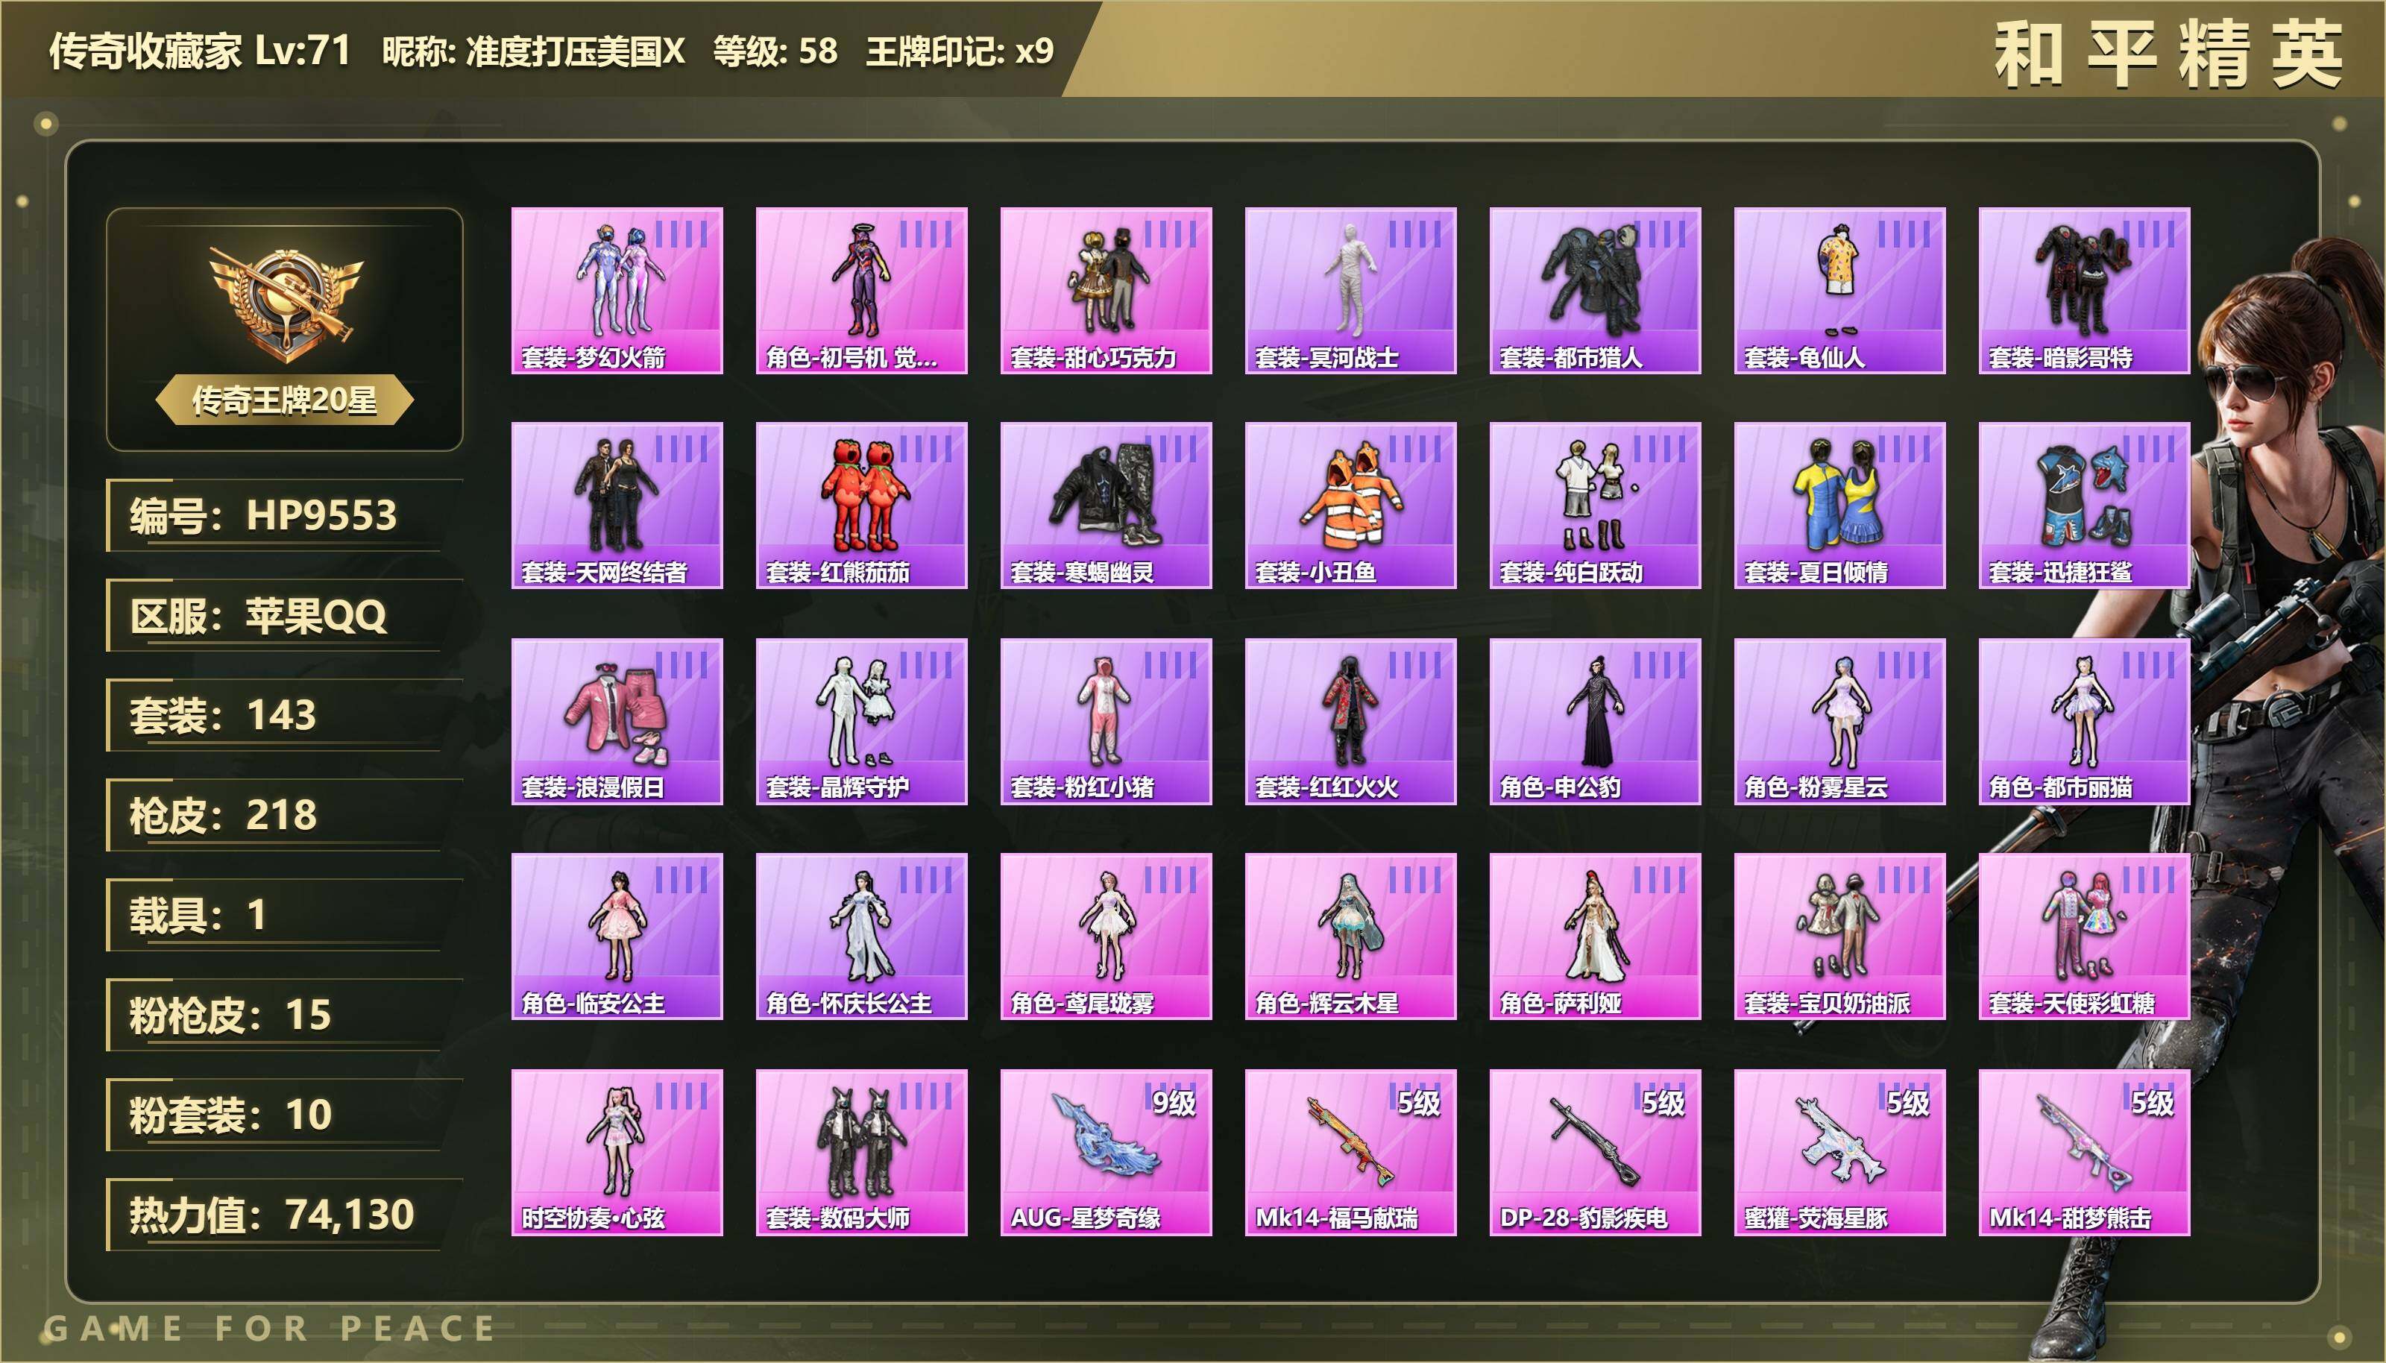Click the 套装-甜心巧克力 outfit card

pyautogui.click(x=1106, y=290)
